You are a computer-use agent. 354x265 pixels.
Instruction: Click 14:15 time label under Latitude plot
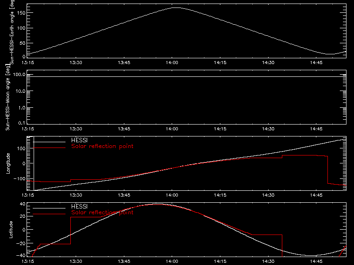point(220,261)
